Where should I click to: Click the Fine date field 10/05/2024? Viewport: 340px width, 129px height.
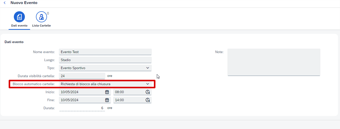tap(85, 100)
